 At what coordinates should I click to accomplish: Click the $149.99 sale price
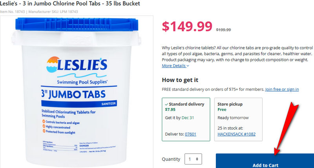click(x=187, y=26)
